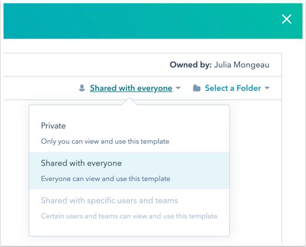Click the folder icon beside Select a Folder

click(x=197, y=88)
